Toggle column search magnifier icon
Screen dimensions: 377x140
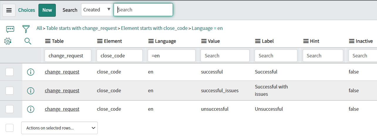(x=28, y=41)
